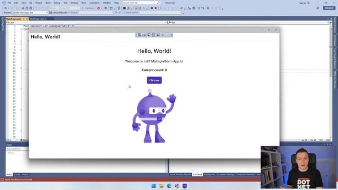Image resolution: width=338 pixels, height=190 pixels.
Task: Open the Edit menu
Action: tap(16, 3)
